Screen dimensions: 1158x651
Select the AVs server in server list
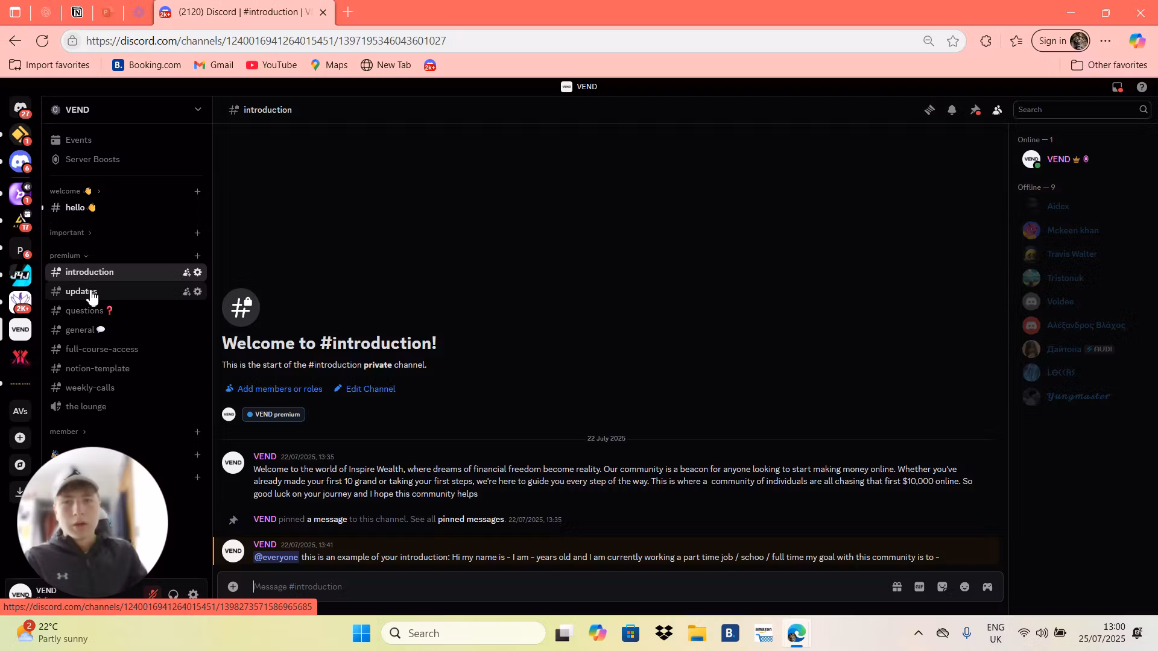click(x=21, y=411)
